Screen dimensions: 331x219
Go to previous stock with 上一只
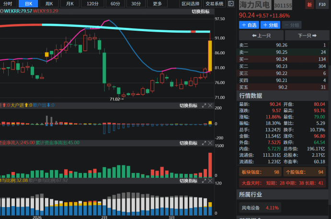(x=261, y=35)
